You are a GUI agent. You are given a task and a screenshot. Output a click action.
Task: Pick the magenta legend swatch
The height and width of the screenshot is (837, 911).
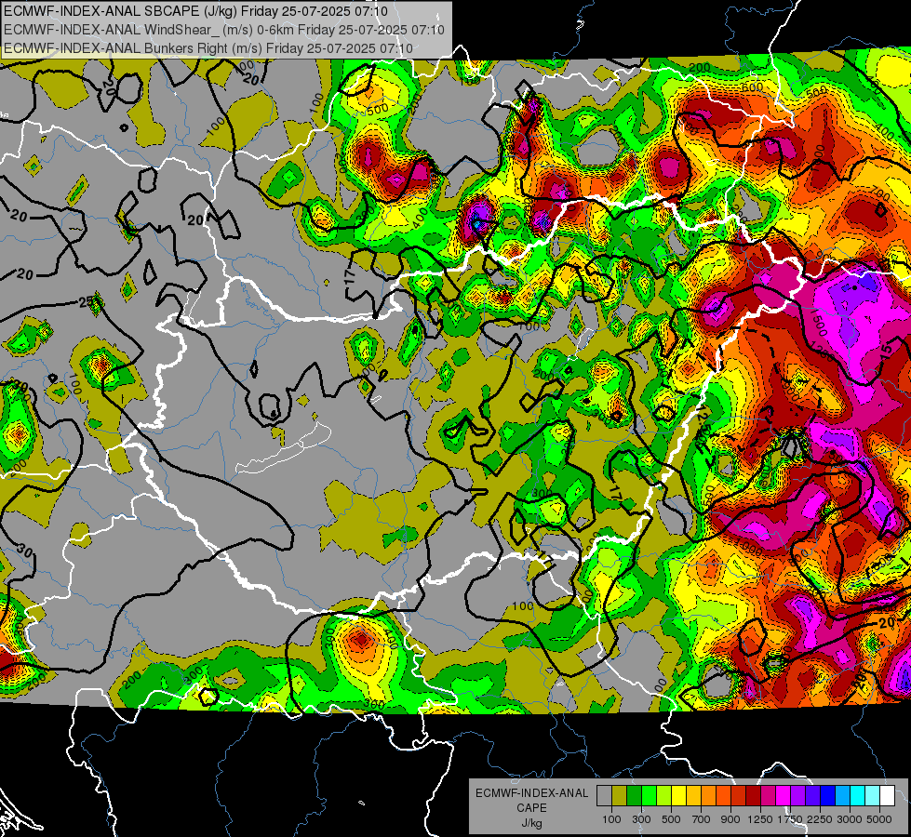784,796
